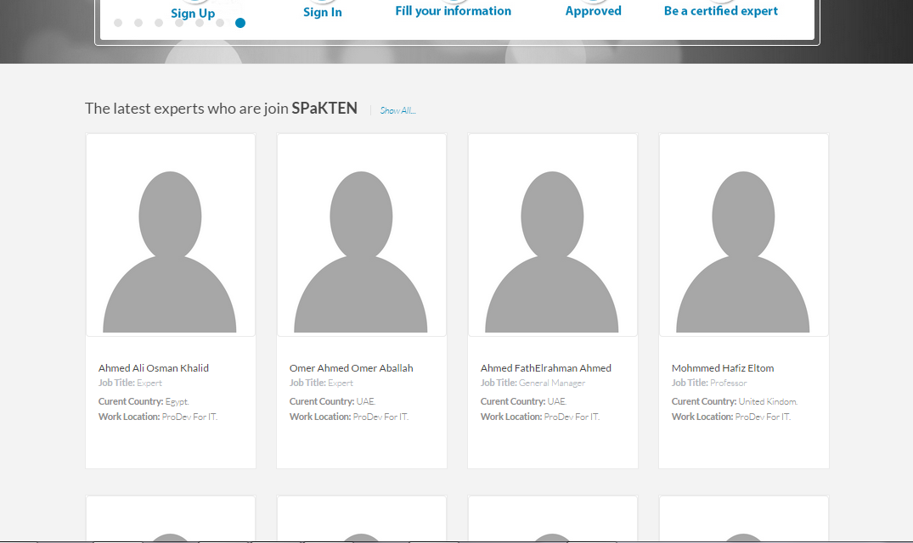Click the Approved step label
913x543 pixels.
pos(593,11)
